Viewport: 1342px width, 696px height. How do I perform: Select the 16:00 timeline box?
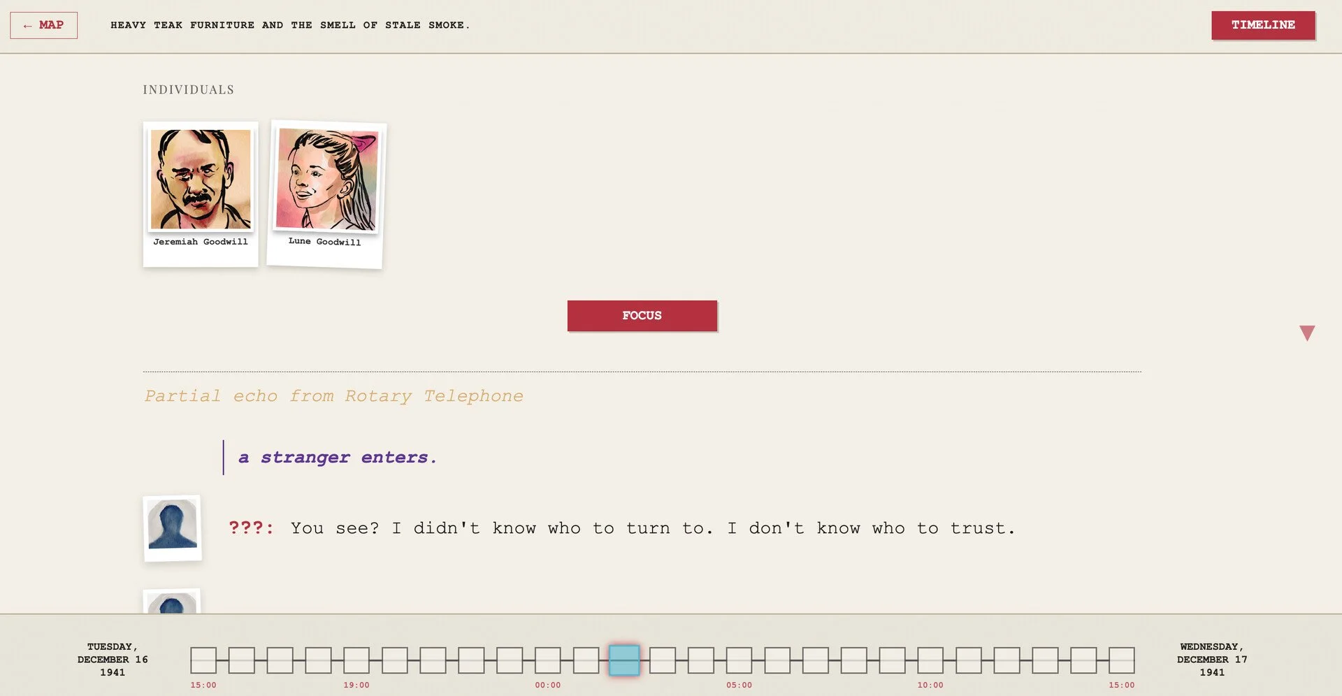click(242, 660)
